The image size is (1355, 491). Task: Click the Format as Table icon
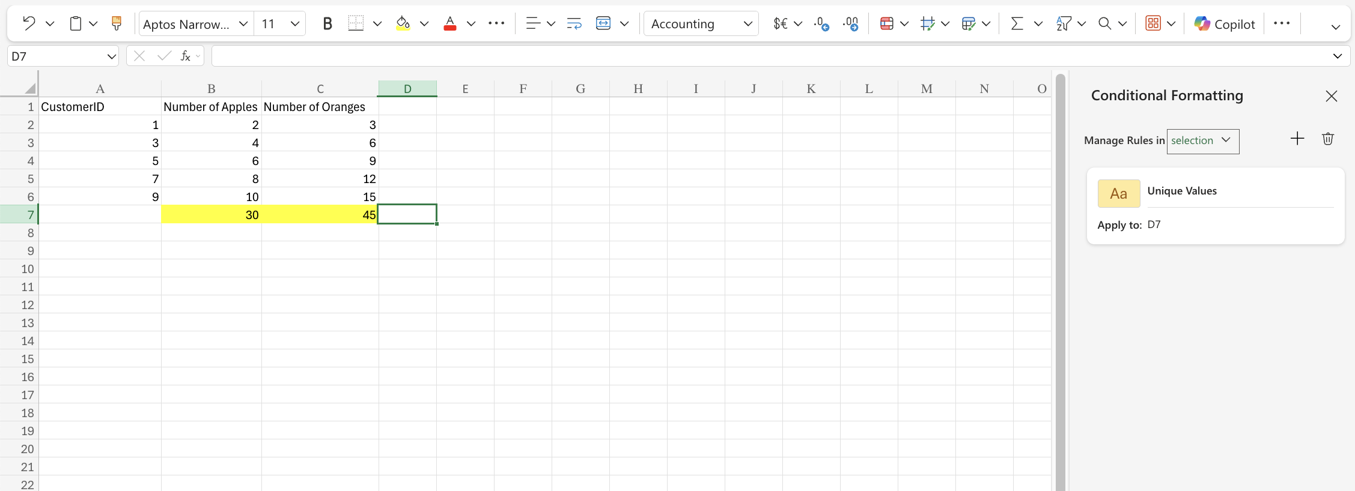[x=968, y=23]
